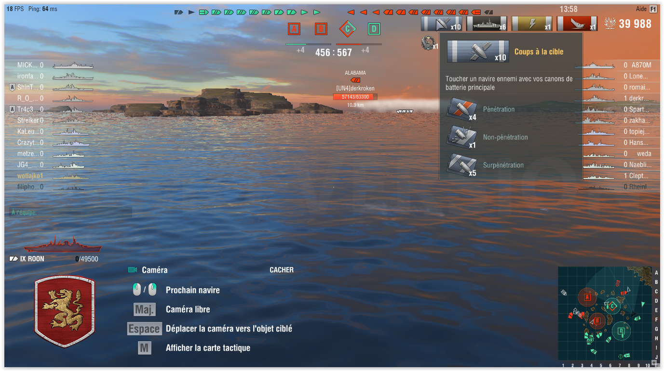Click the large Coups à la cible tooltip ribbon
Image resolution: width=664 pixels, height=371 pixels.
[478, 51]
